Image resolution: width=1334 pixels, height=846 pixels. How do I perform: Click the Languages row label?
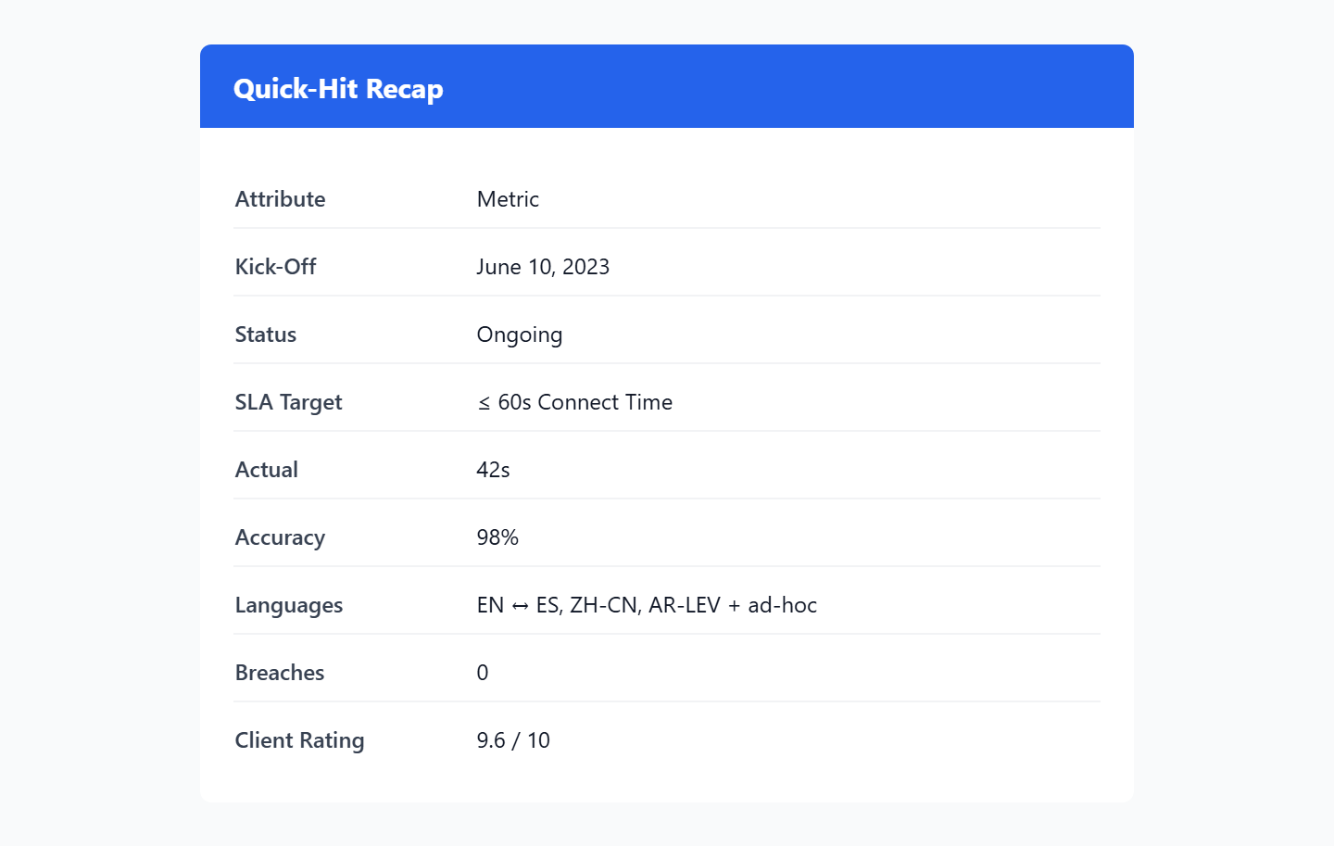point(288,605)
